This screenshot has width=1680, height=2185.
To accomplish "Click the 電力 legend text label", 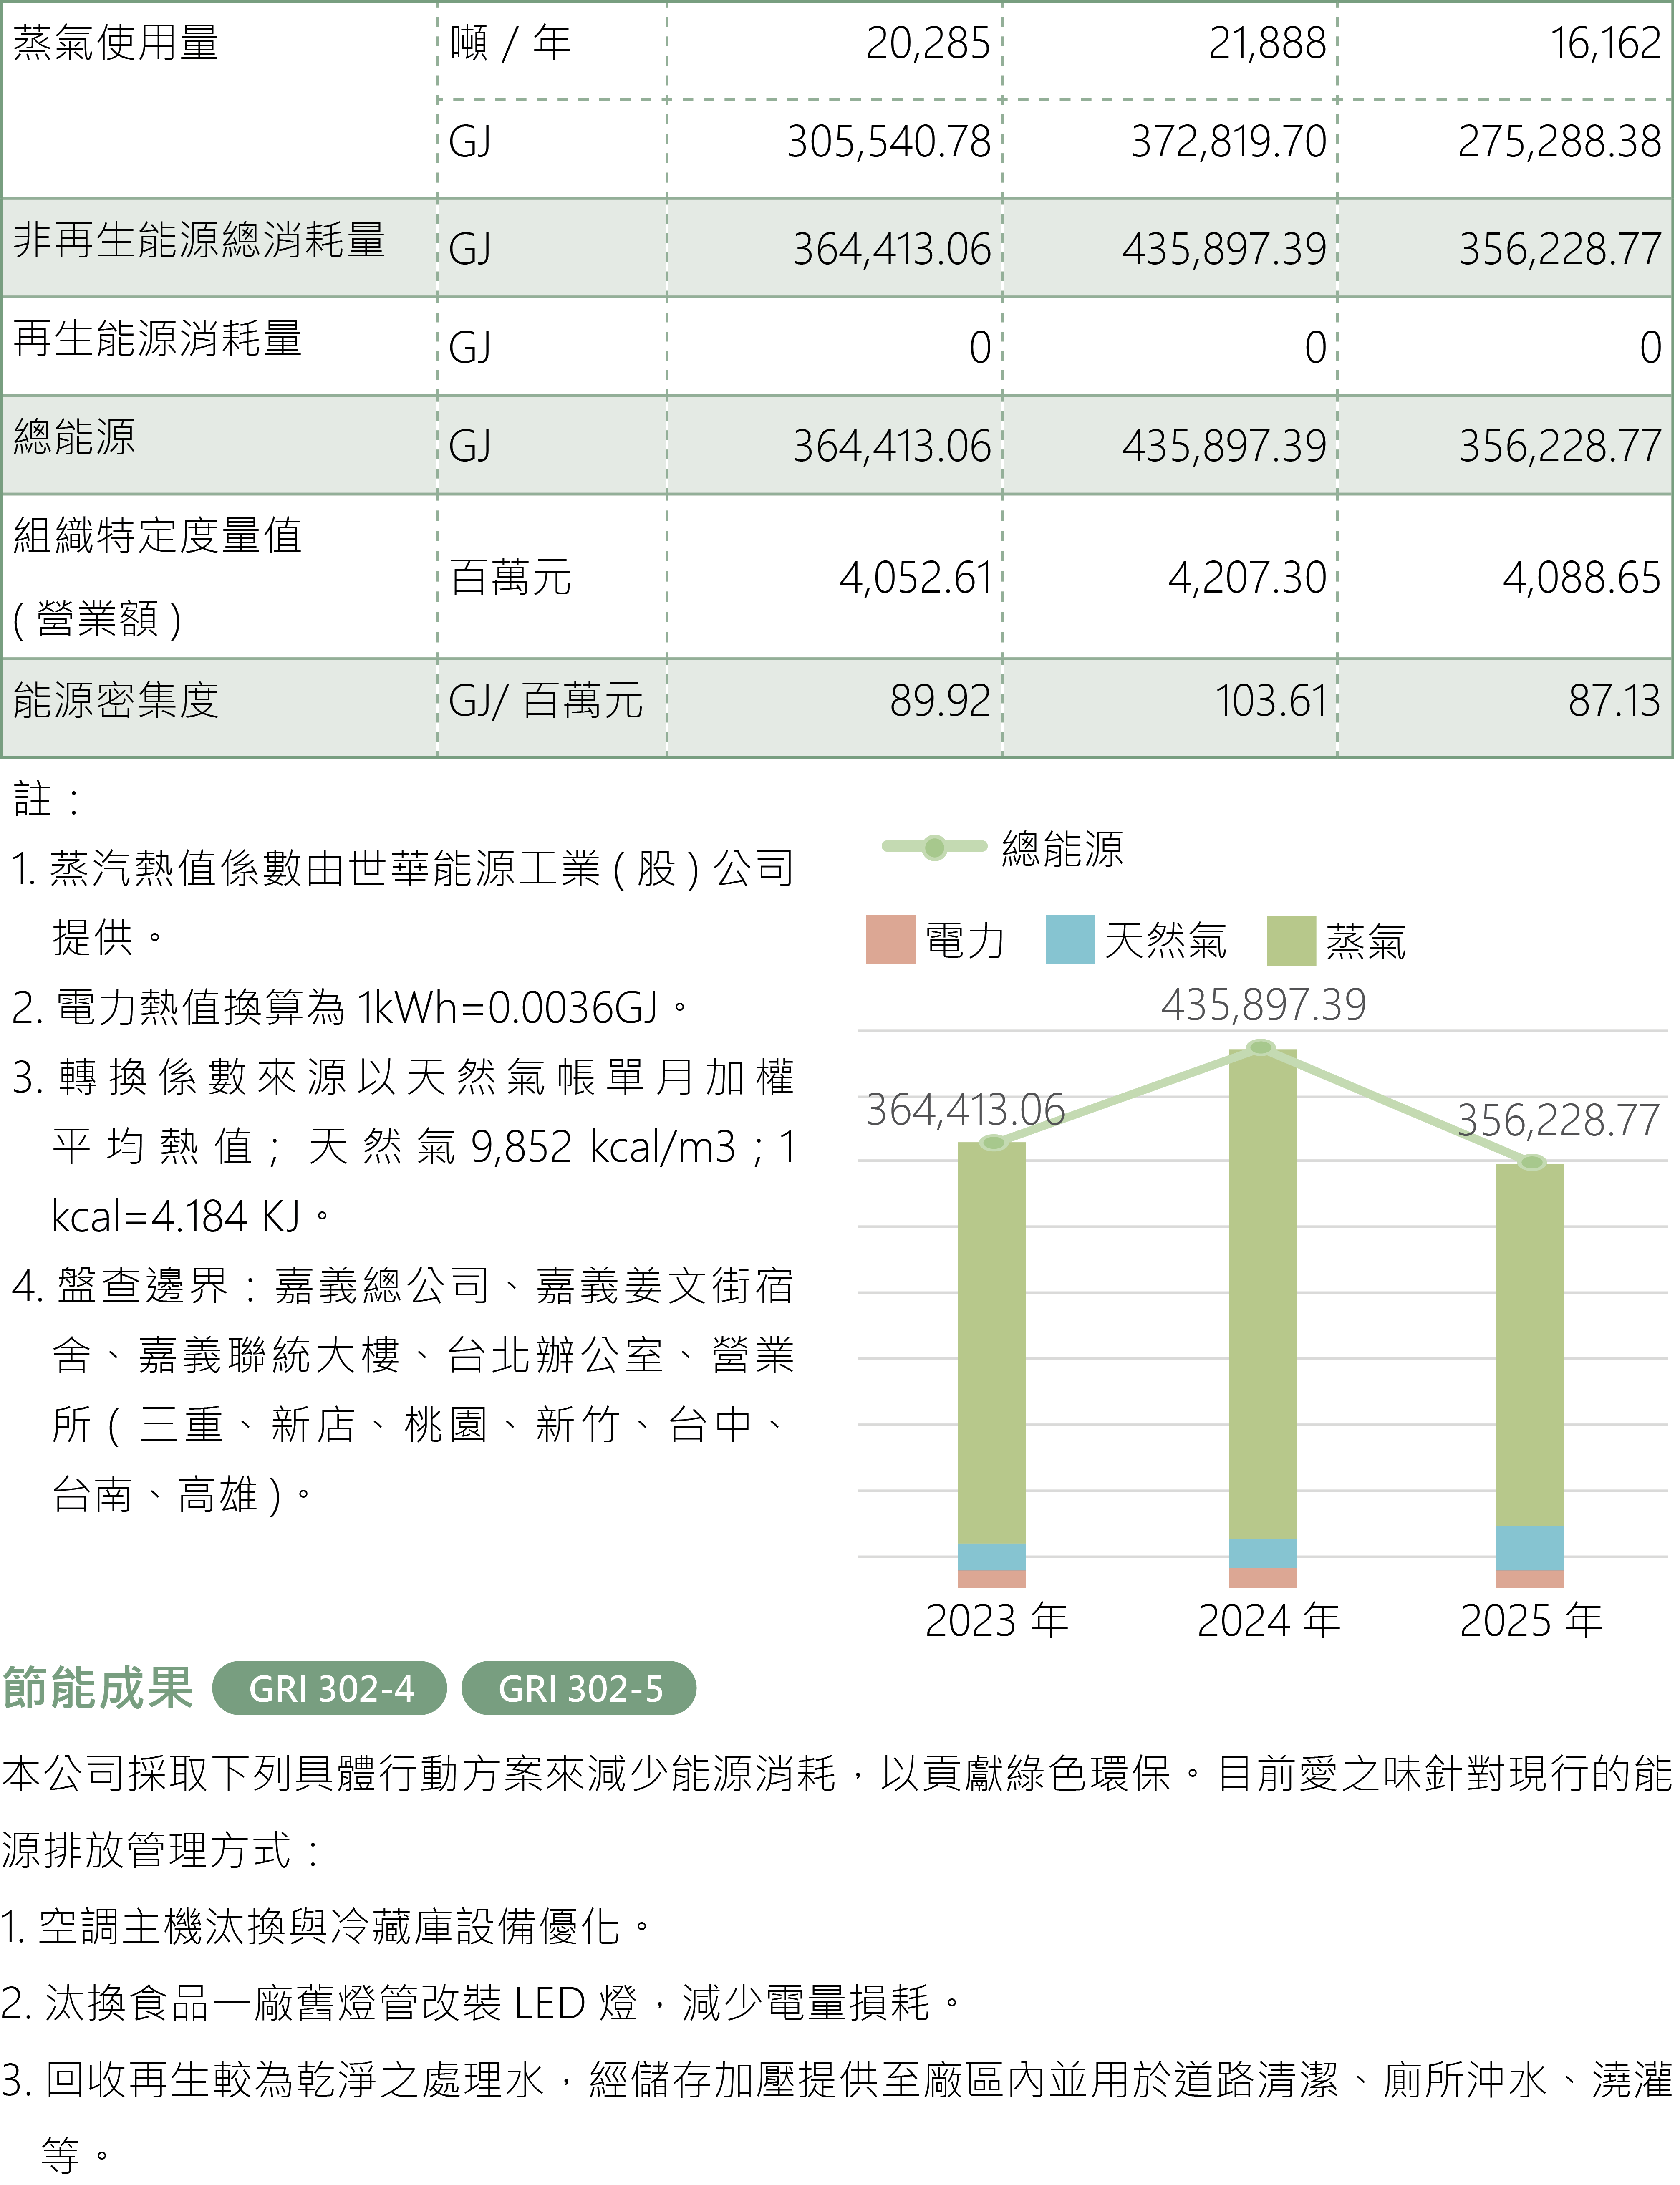I will pos(965,941).
